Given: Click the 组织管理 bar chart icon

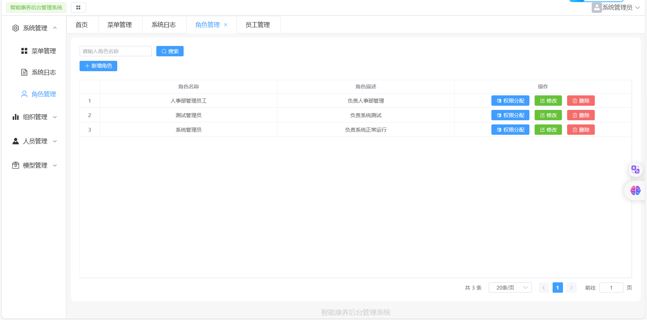Looking at the screenshot, I should [x=16, y=117].
